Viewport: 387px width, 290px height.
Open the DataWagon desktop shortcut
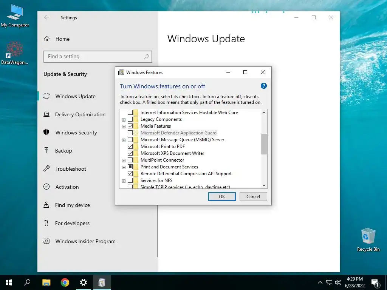pyautogui.click(x=15, y=53)
